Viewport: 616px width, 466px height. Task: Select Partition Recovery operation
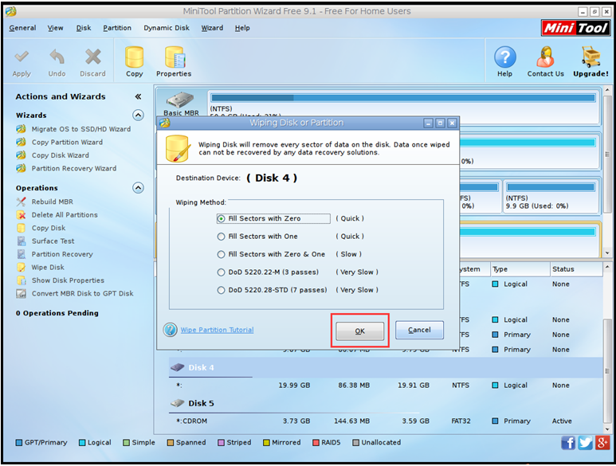pyautogui.click(x=62, y=254)
